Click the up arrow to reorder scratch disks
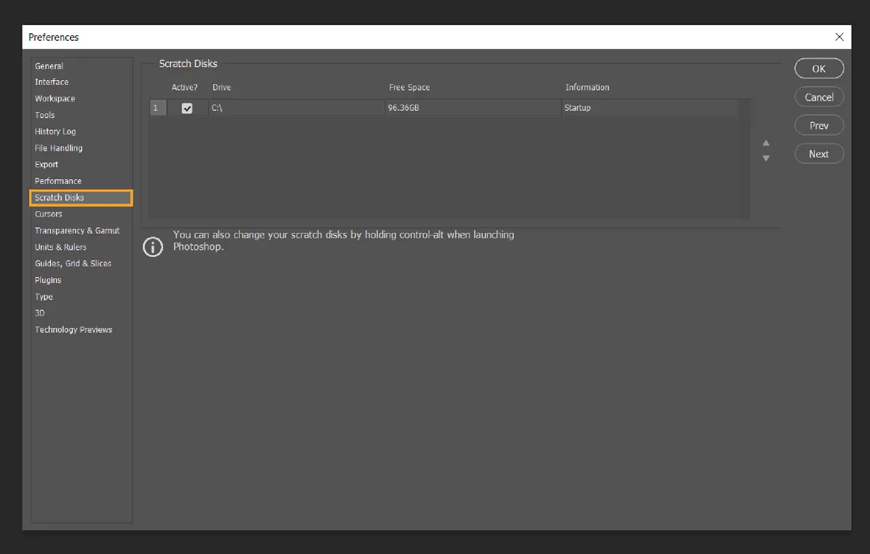The width and height of the screenshot is (870, 554). [x=766, y=143]
